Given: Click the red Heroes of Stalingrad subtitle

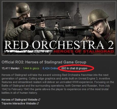Looking at the screenshot, I should pos(84,51).
